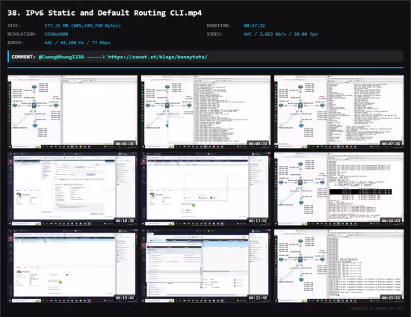Open the video frame stamped 00:10:38
Screen dimensions: 411x317
pos(72,189)
